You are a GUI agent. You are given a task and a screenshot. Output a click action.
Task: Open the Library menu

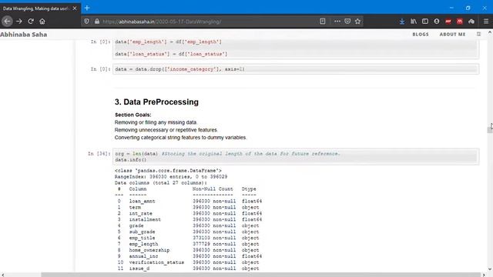[x=414, y=22]
